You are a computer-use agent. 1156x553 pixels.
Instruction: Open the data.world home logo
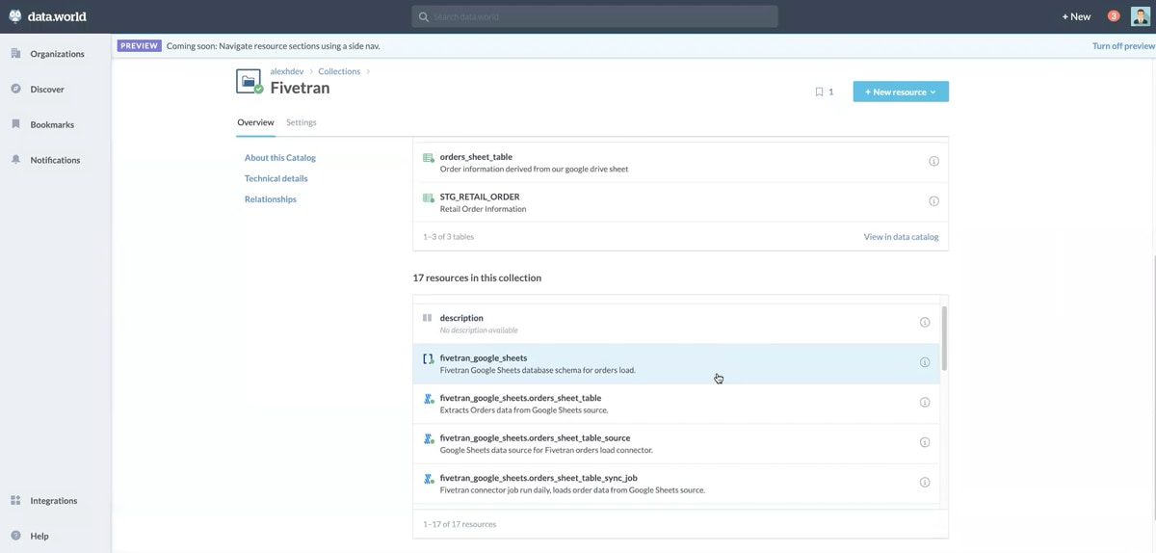(48, 16)
